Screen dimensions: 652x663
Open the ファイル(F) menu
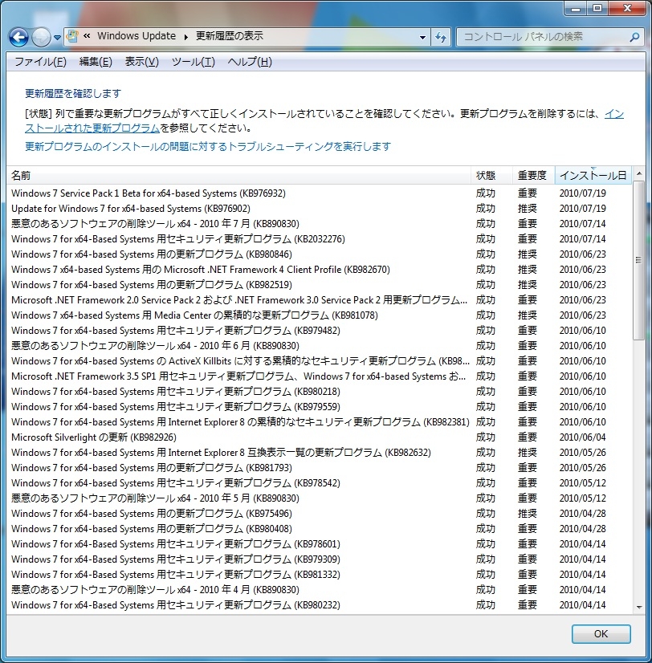41,62
